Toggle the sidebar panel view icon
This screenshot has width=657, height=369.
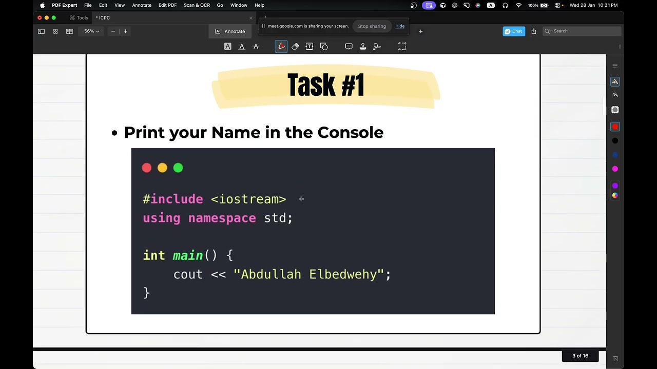click(x=41, y=31)
